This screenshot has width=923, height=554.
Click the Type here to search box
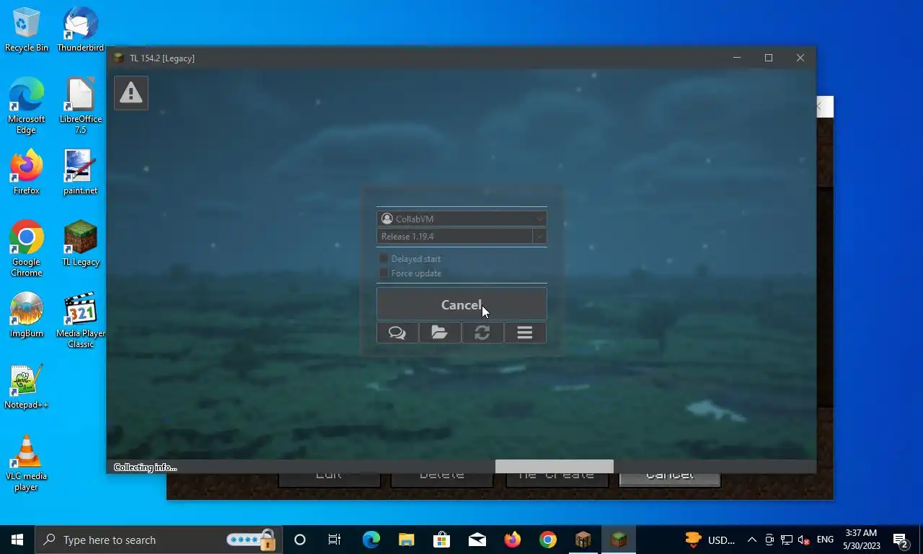coord(159,540)
